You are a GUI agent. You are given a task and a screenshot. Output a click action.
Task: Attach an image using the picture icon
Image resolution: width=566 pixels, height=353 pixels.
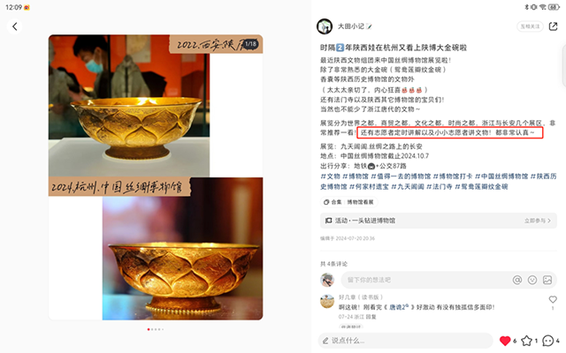(547, 280)
